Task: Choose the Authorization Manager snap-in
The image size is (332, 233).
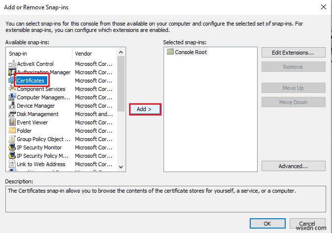Action: [44, 72]
